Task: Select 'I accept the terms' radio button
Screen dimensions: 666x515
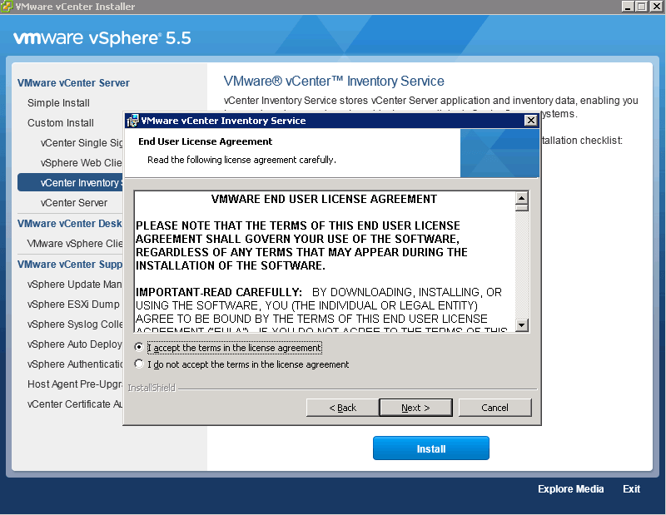Action: tap(138, 347)
